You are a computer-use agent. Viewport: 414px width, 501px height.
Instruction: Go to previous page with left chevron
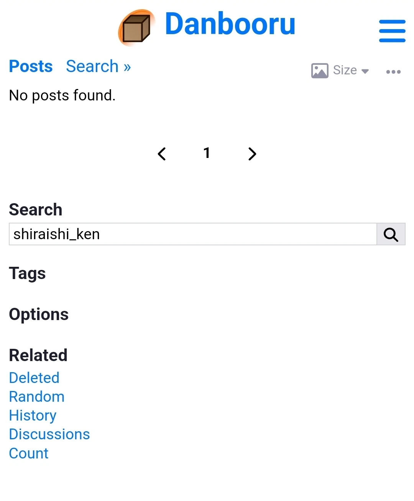tap(162, 154)
